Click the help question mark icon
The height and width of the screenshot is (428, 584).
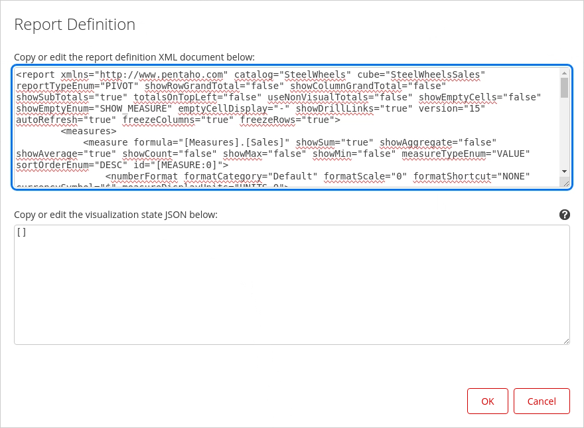point(565,215)
